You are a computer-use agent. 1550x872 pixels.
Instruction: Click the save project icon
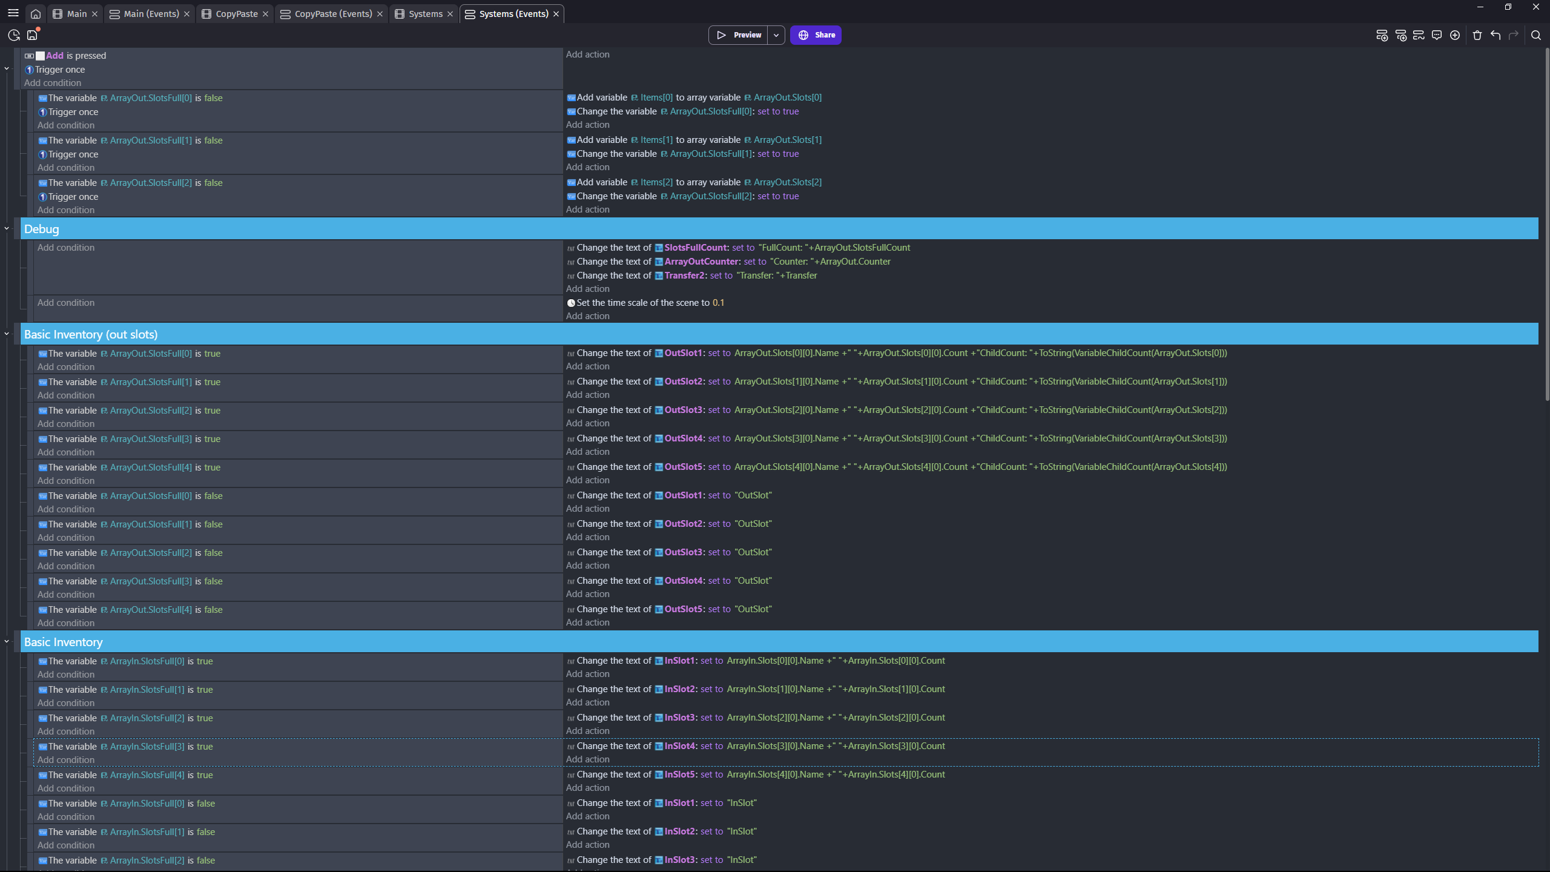(32, 35)
